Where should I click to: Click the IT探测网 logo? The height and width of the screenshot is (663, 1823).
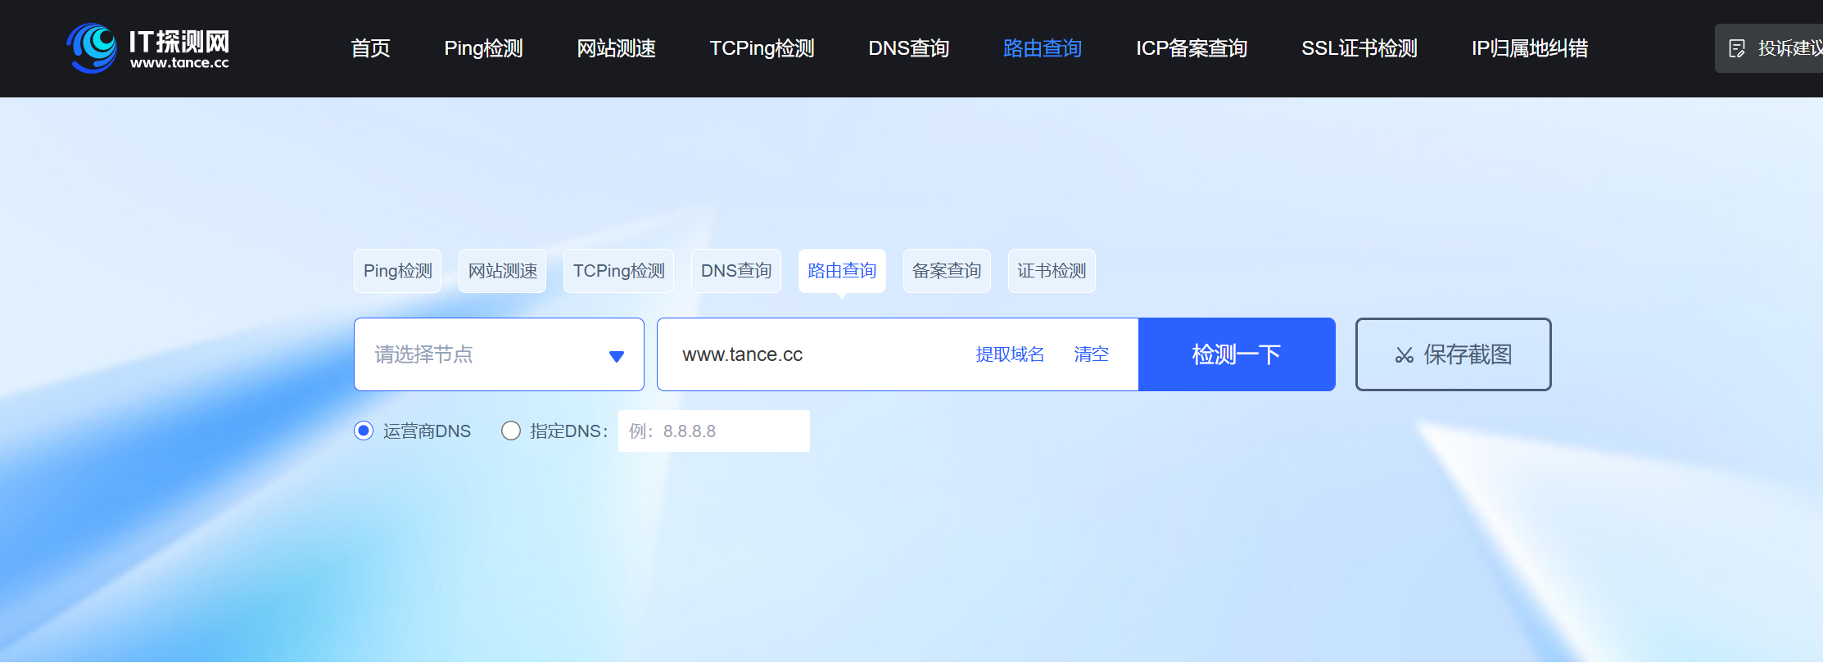(148, 48)
